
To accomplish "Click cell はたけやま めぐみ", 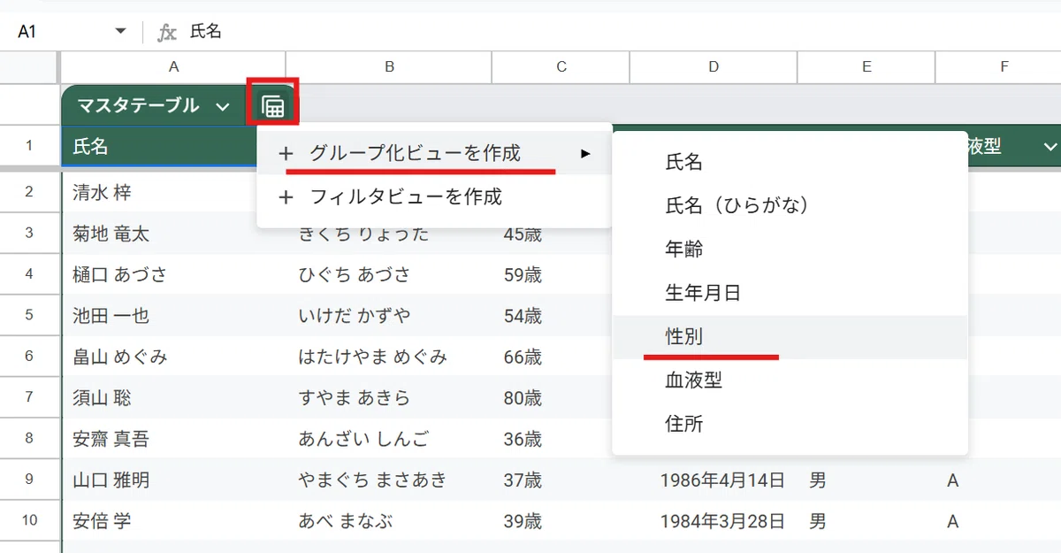I will (x=389, y=357).
